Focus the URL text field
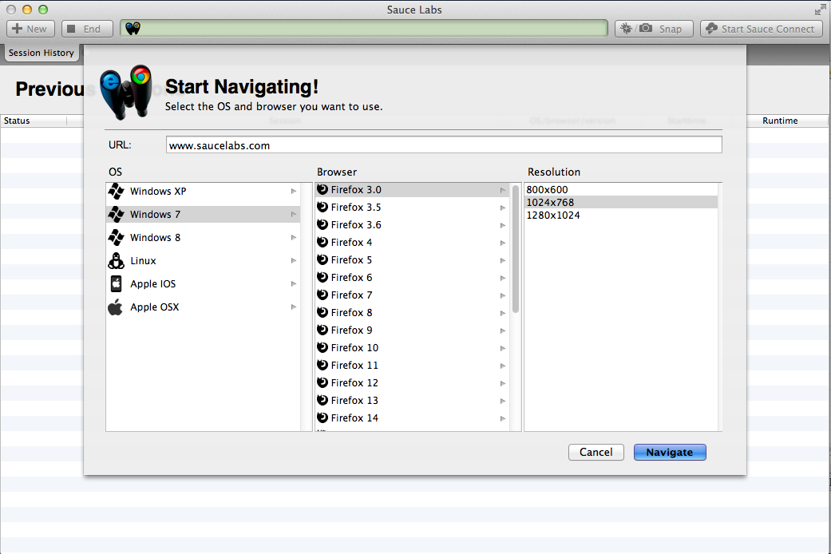 (x=444, y=145)
